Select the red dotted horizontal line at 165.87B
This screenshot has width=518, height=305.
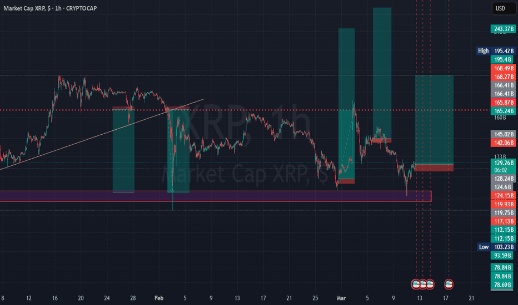[x=245, y=110]
